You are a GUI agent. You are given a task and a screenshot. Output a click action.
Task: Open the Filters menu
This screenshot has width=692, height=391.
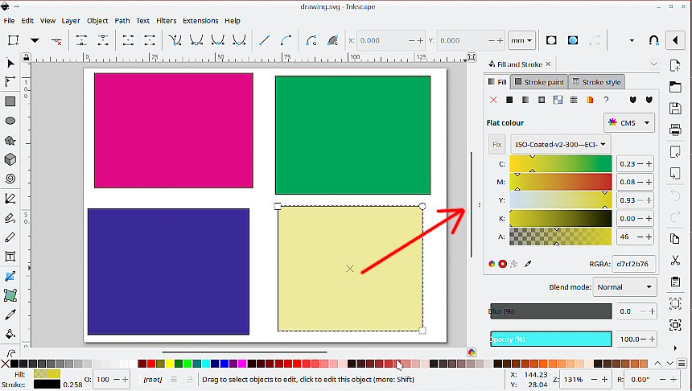pos(167,20)
